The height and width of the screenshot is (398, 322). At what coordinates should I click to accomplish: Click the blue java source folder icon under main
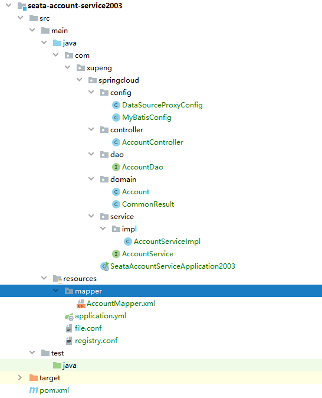coord(57,43)
